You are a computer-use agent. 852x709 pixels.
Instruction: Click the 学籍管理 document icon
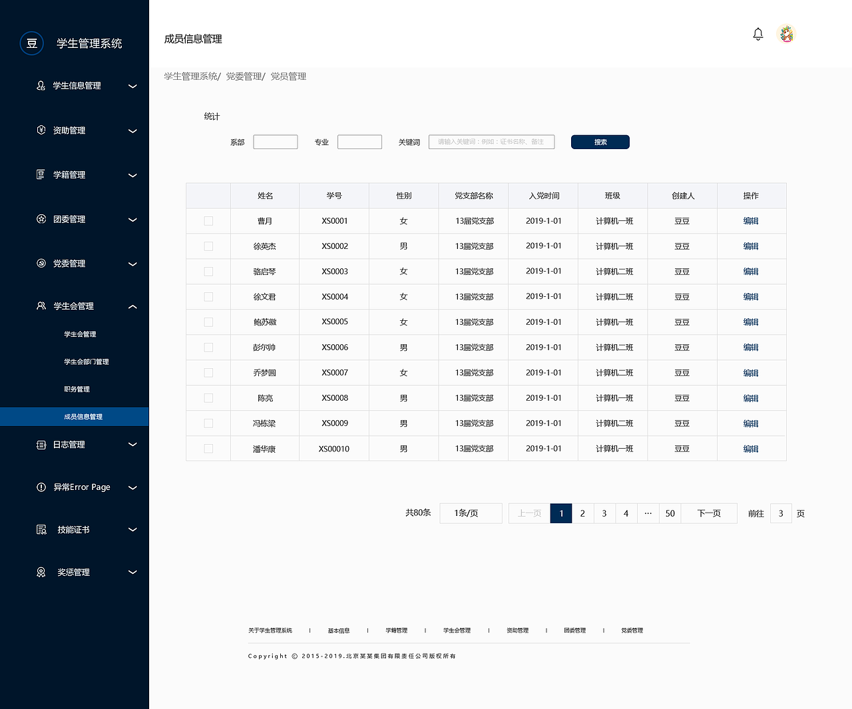click(41, 174)
